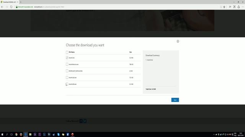Click the msxml.msi file name in the list
245x137 pixels.
pos(72,58)
